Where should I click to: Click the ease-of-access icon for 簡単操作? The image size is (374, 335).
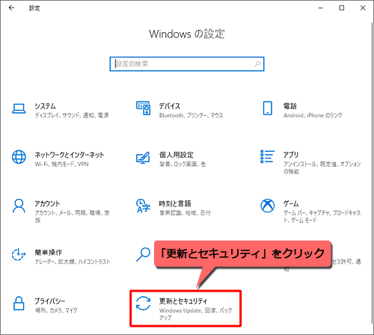point(19,254)
